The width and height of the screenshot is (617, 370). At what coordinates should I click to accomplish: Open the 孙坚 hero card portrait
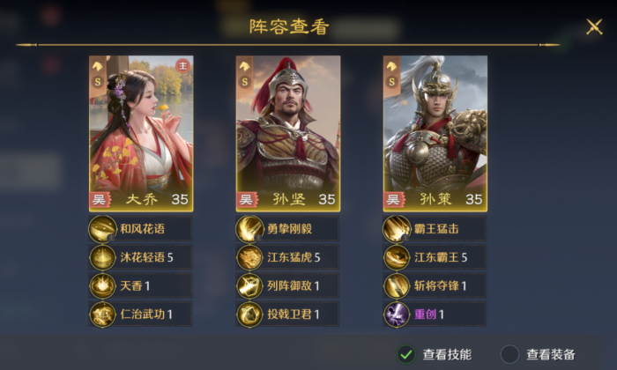[288, 134]
